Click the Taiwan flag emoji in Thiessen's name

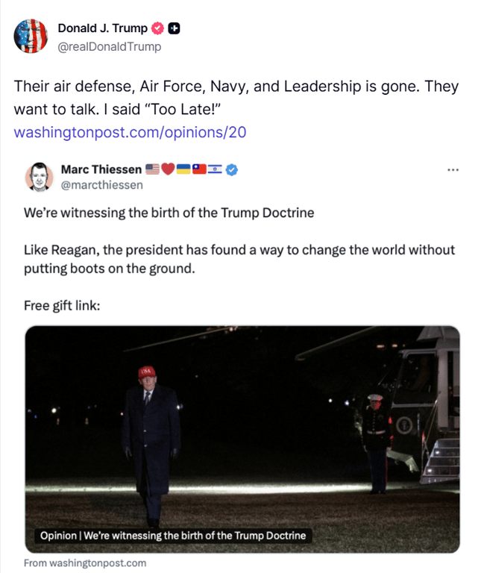tap(199, 169)
